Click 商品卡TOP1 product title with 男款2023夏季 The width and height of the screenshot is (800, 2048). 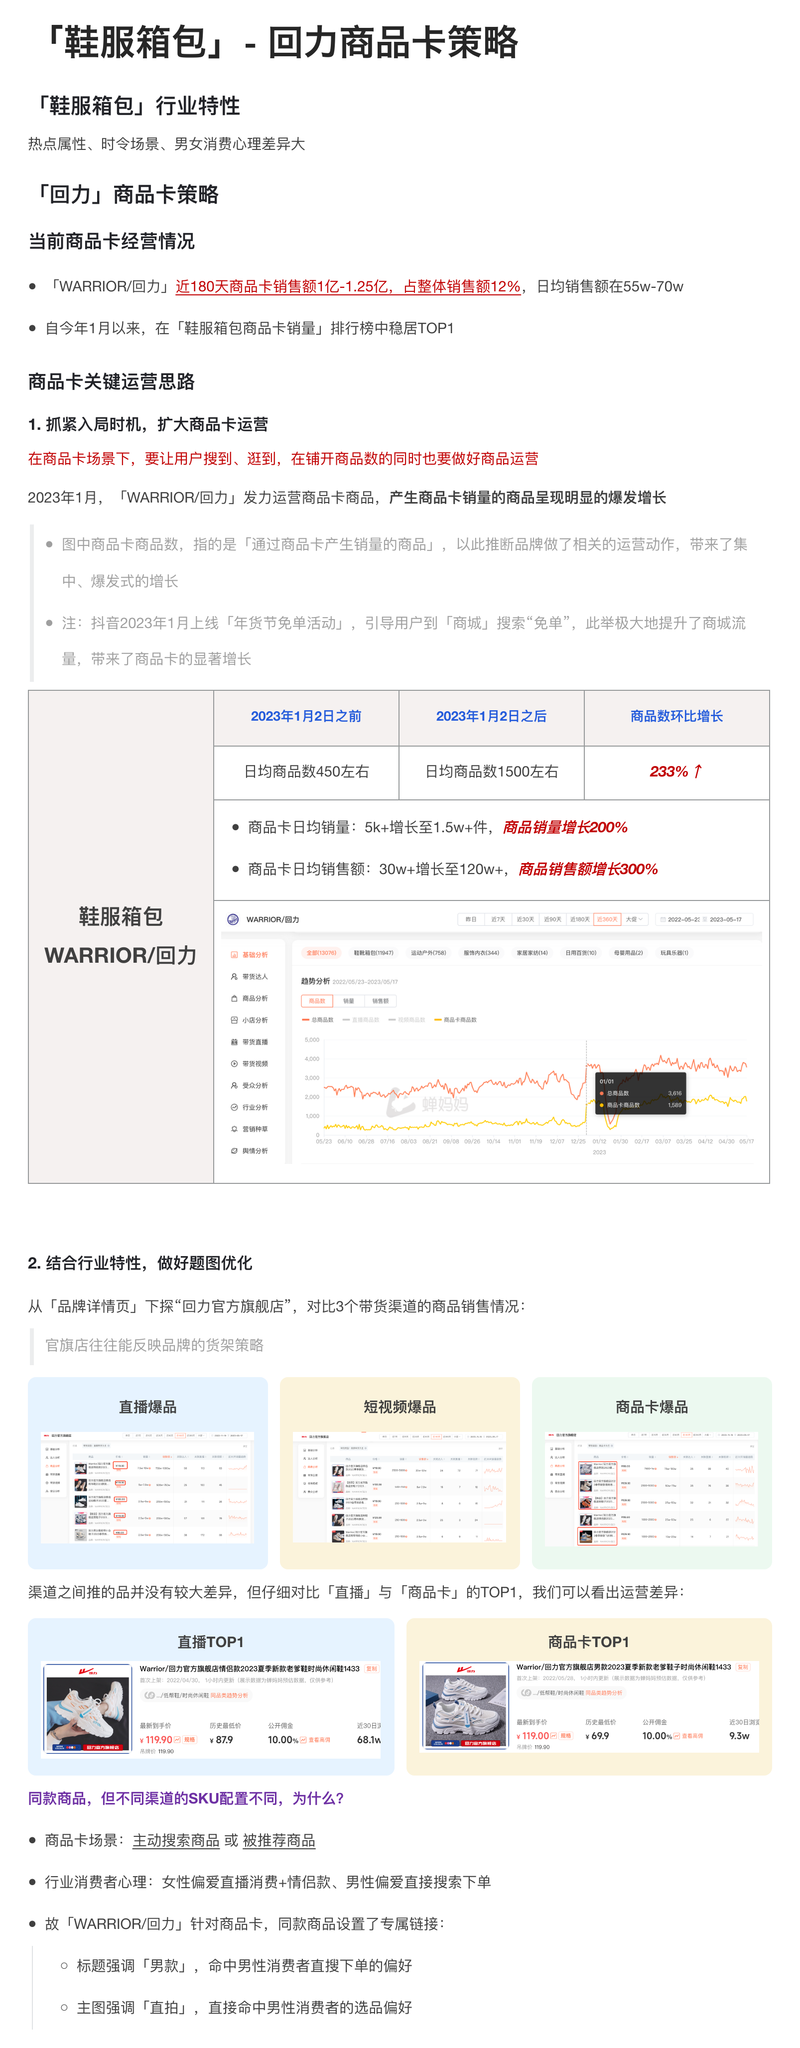[624, 1667]
